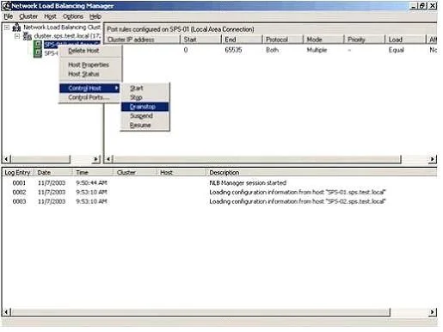443x332 pixels.
Task: Sort port rules by Start column
Action: (x=201, y=40)
